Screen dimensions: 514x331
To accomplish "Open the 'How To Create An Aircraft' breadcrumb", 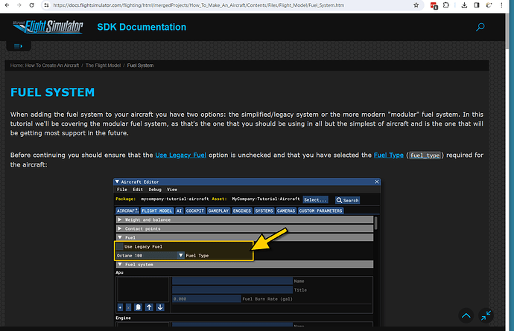I will click(52, 65).
